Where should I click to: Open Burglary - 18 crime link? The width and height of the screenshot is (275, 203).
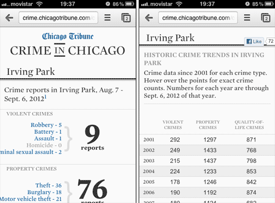45,192
